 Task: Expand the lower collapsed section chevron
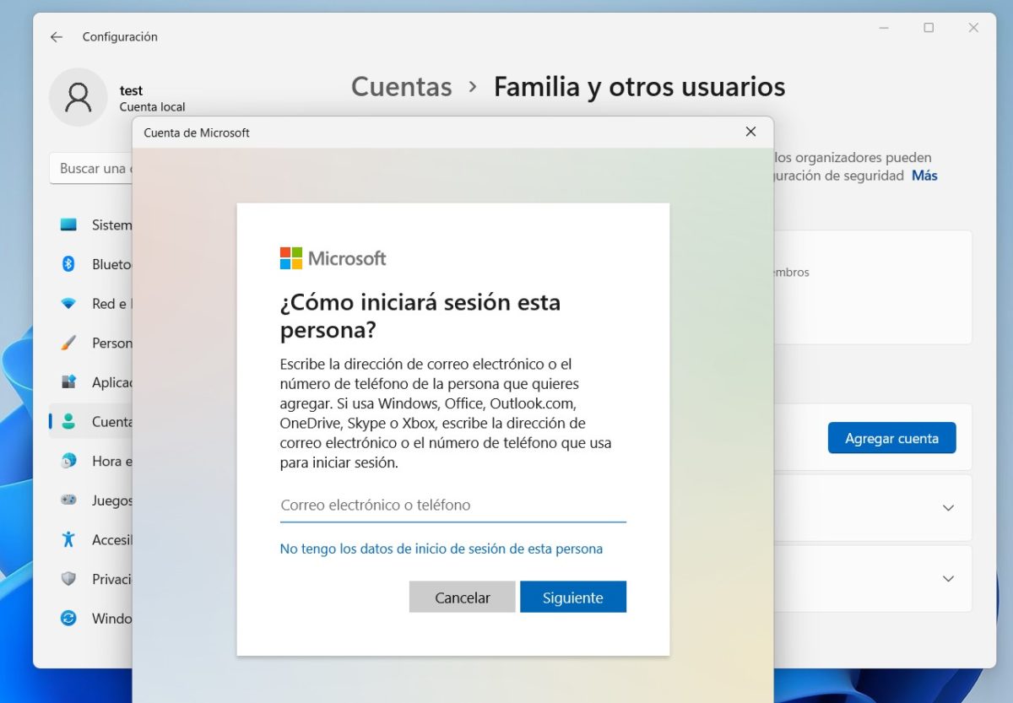(948, 579)
